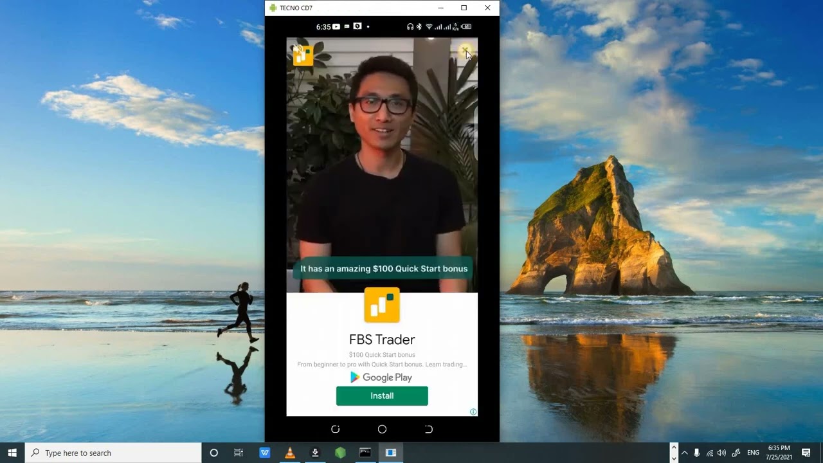This screenshot has width=823, height=463.
Task: Click the ad video of the man speaking
Action: click(x=382, y=165)
